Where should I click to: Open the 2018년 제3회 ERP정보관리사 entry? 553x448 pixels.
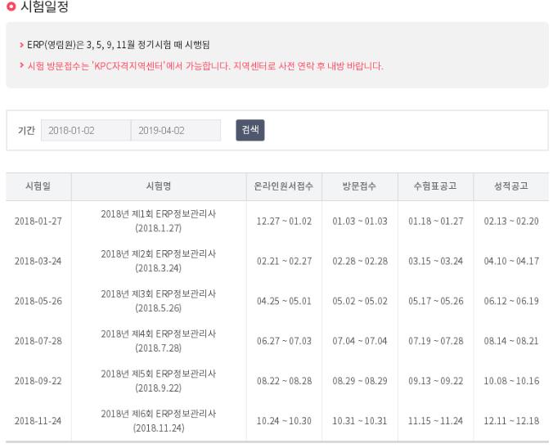coord(159,301)
